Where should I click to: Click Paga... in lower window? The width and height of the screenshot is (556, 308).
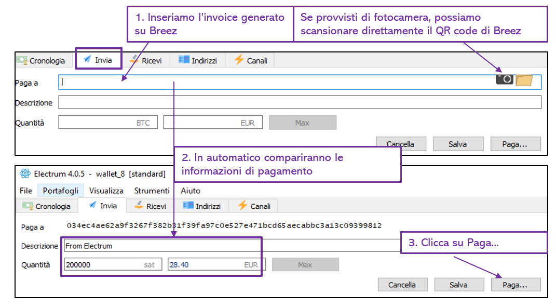pos(516,285)
